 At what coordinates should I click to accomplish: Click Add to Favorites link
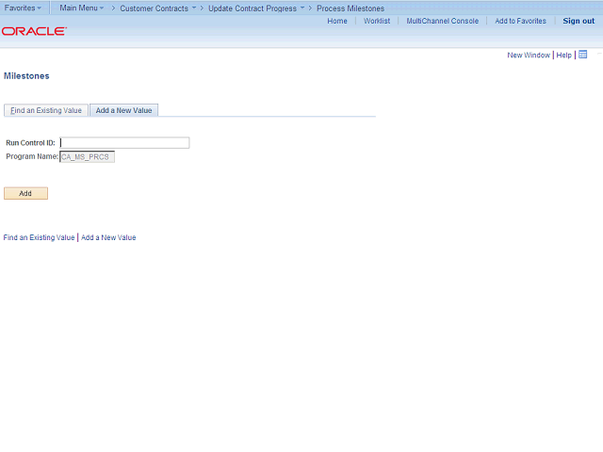tap(520, 21)
